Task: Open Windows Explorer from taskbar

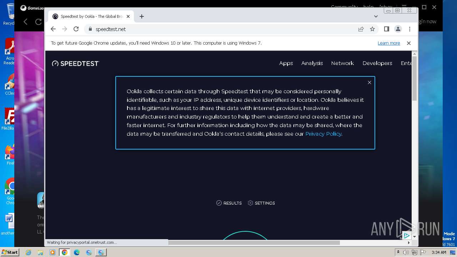Action: pyautogui.click(x=40, y=252)
